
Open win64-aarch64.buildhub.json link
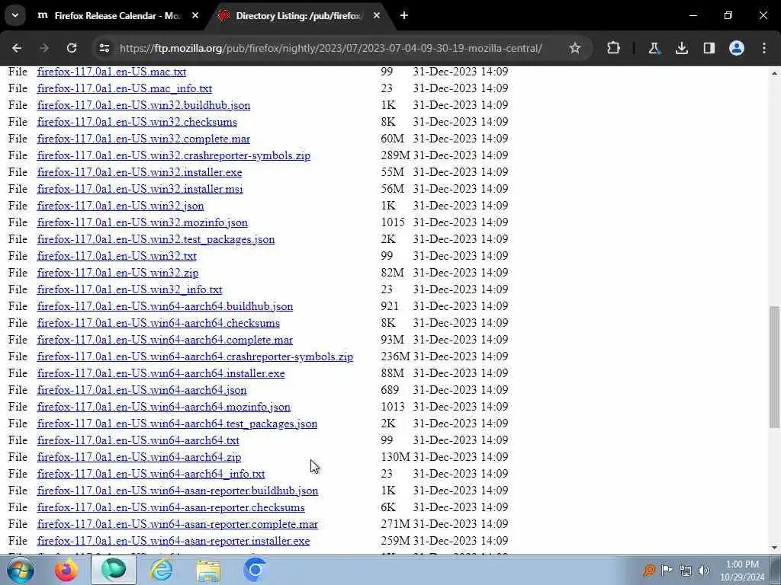(x=165, y=306)
